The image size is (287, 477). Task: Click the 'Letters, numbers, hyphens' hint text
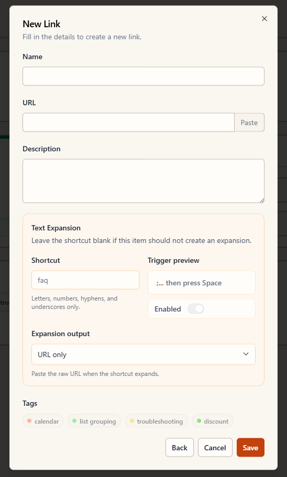[x=74, y=303]
